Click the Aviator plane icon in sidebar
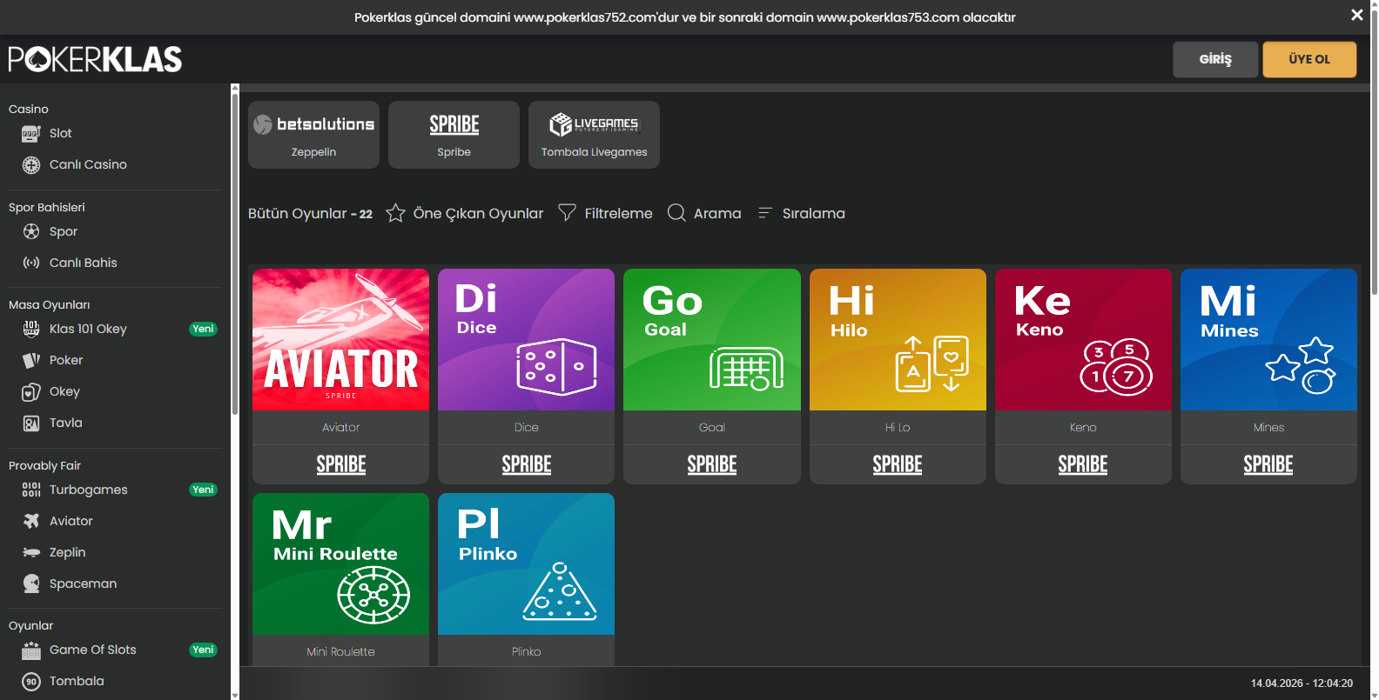This screenshot has width=1379, height=700. [x=31, y=521]
